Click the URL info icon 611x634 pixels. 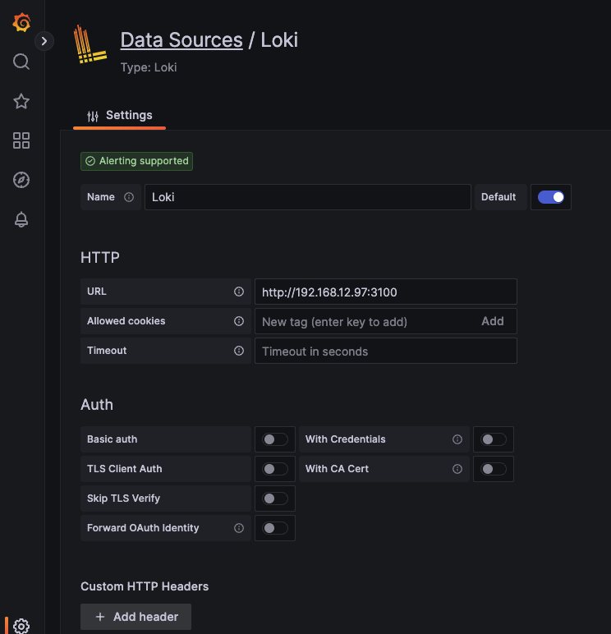tap(239, 292)
